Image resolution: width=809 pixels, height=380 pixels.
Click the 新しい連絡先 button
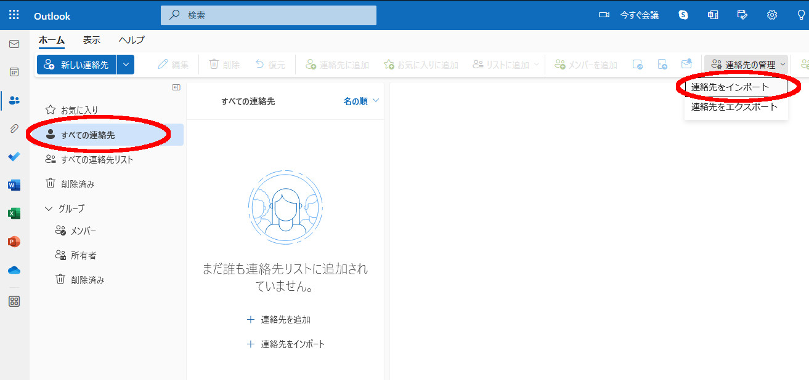point(77,65)
